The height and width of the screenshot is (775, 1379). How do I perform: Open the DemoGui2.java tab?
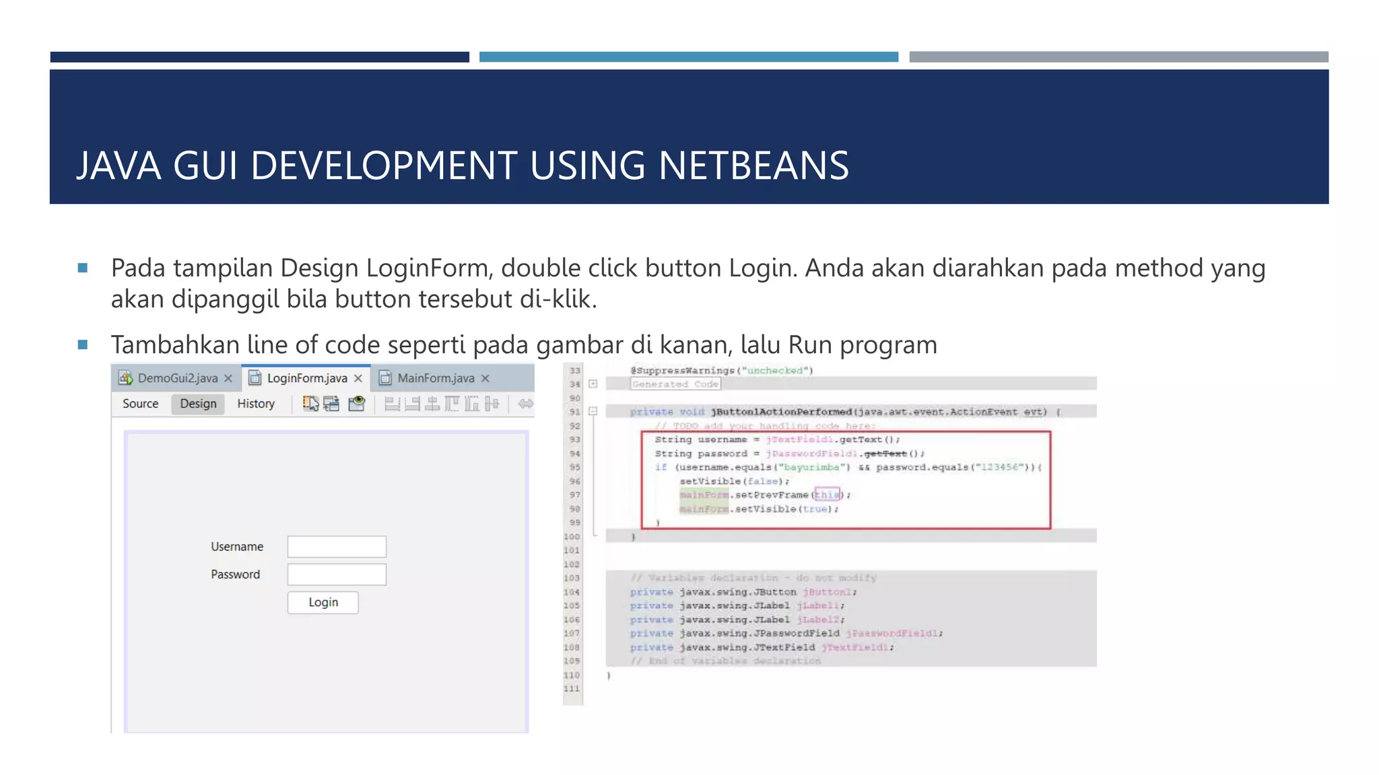[x=177, y=378]
